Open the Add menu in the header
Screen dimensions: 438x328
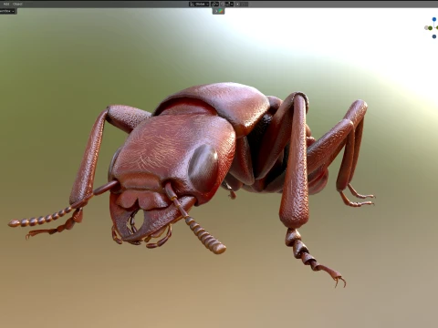point(6,4)
